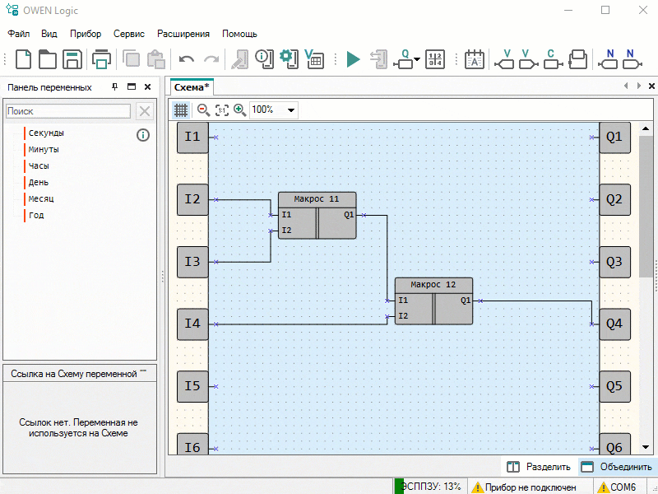Open the Сервис menu

[x=128, y=34]
